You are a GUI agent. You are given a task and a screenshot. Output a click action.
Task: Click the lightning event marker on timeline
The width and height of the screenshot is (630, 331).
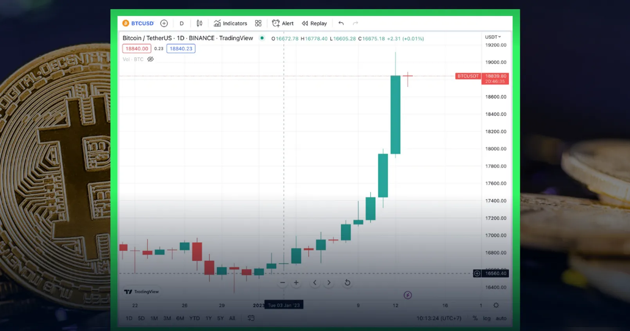click(x=408, y=295)
